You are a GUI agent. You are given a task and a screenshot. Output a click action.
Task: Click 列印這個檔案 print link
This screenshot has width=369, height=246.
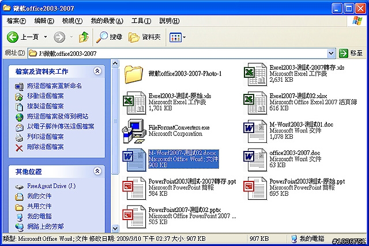[x=45, y=137]
